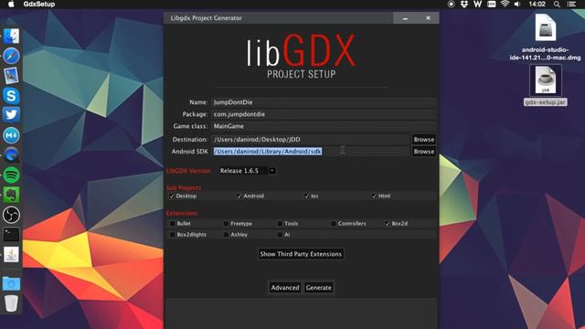Click the 14:02 clock in menu bar
Image resolution: width=585 pixels, height=329 pixels.
[537, 4]
